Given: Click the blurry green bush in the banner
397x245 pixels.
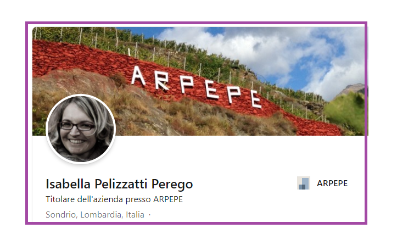Looking at the screenshot, I should pos(345,110).
